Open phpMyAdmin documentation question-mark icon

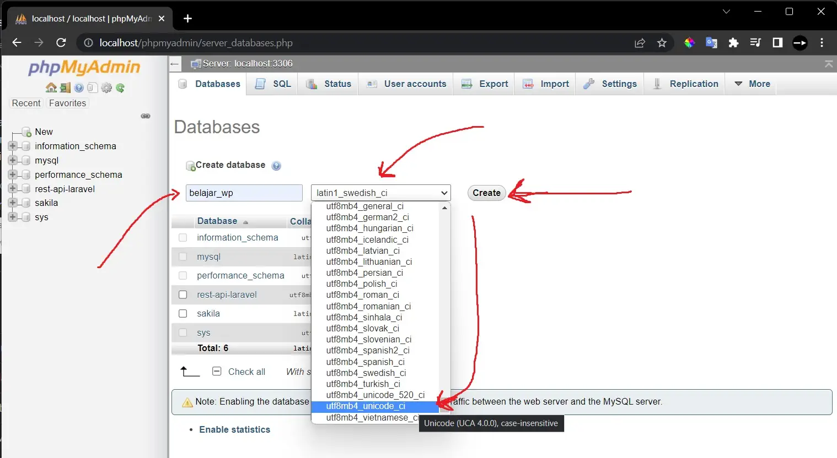tap(79, 88)
